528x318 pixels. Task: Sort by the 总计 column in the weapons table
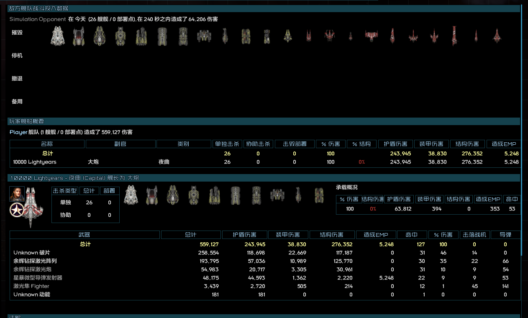tap(190, 234)
